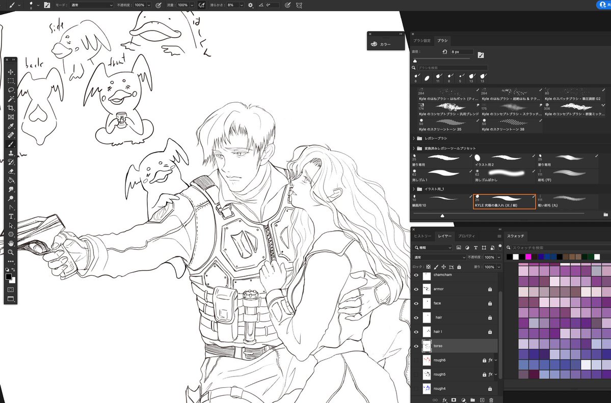Switch to the プロパティ tab
The width and height of the screenshot is (611, 403).
pyautogui.click(x=466, y=236)
